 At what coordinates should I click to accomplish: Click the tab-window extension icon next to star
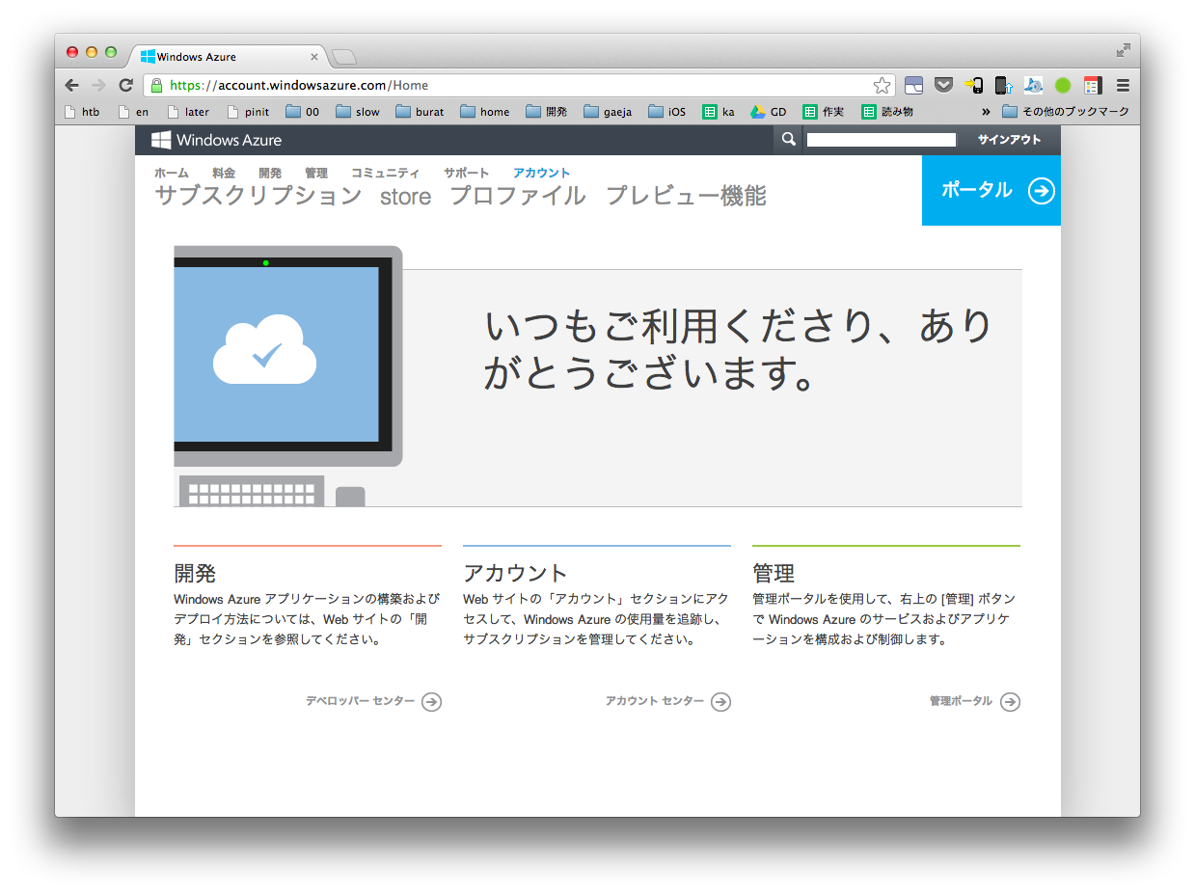coord(914,85)
